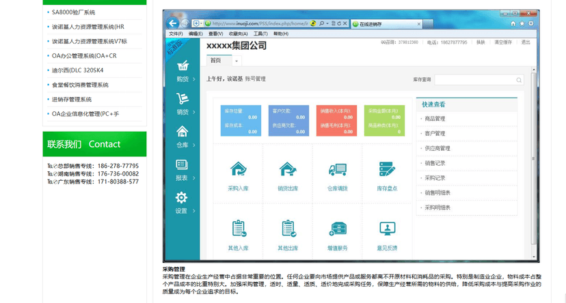Open the 进销存管理系统 sidebar link

[72, 100]
